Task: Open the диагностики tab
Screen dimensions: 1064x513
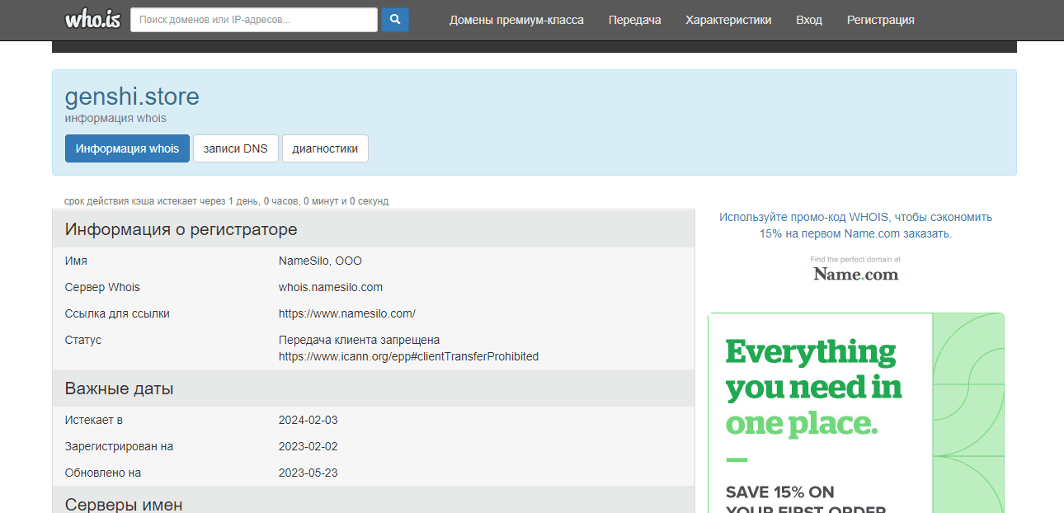Action: [325, 148]
